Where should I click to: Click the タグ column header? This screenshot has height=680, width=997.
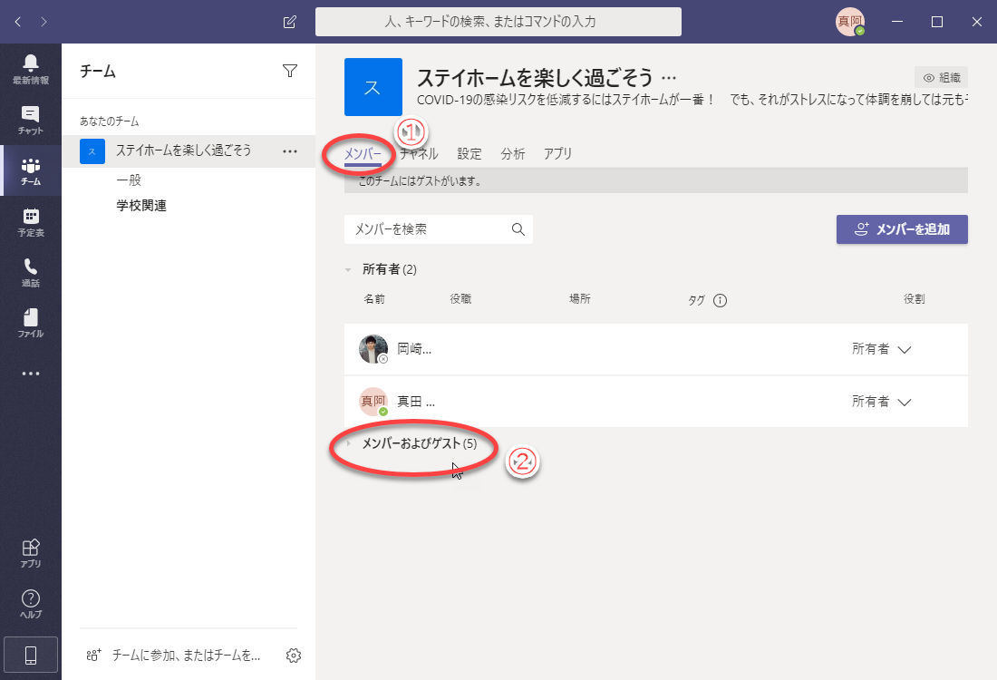pyautogui.click(x=696, y=300)
